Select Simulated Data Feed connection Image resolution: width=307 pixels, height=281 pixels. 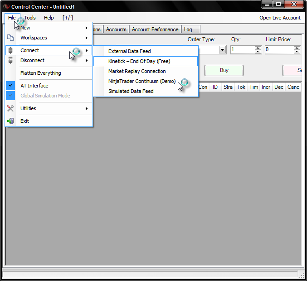pos(146,91)
